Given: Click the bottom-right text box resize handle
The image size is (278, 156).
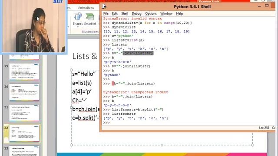Looking at the screenshot, I should click(x=252, y=145).
